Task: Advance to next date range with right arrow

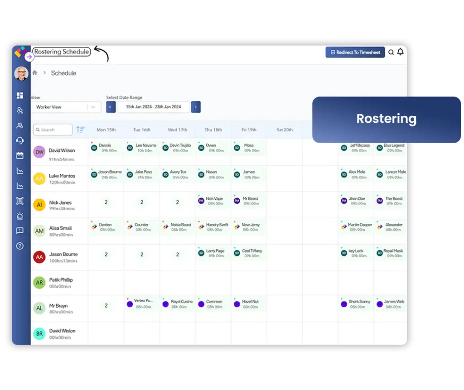Action: point(196,107)
